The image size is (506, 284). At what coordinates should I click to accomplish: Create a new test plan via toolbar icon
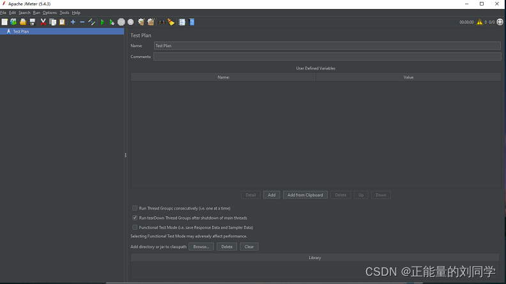[4, 22]
